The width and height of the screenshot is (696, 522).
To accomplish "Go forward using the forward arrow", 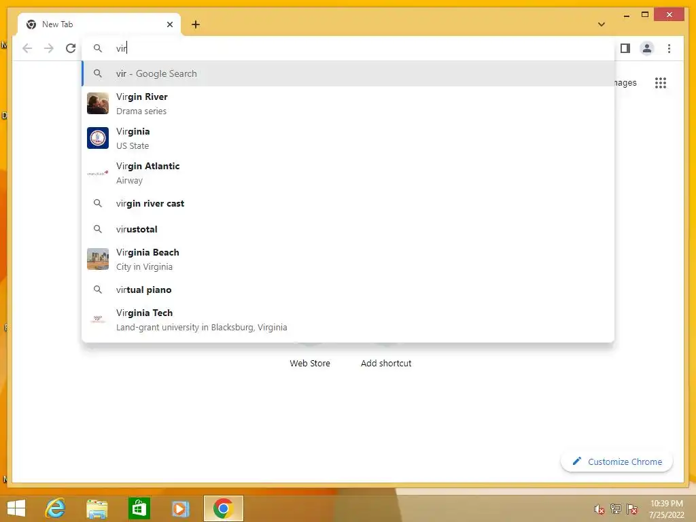I will point(49,48).
